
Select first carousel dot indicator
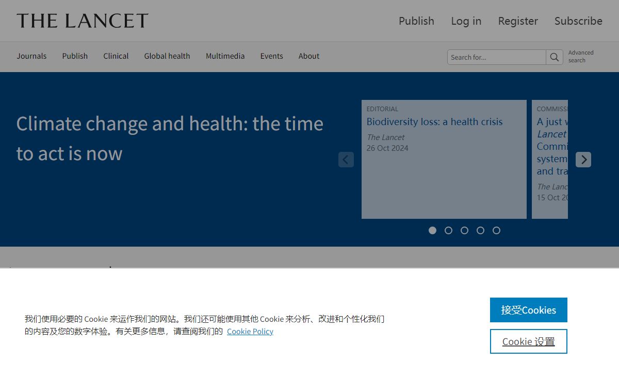click(432, 230)
